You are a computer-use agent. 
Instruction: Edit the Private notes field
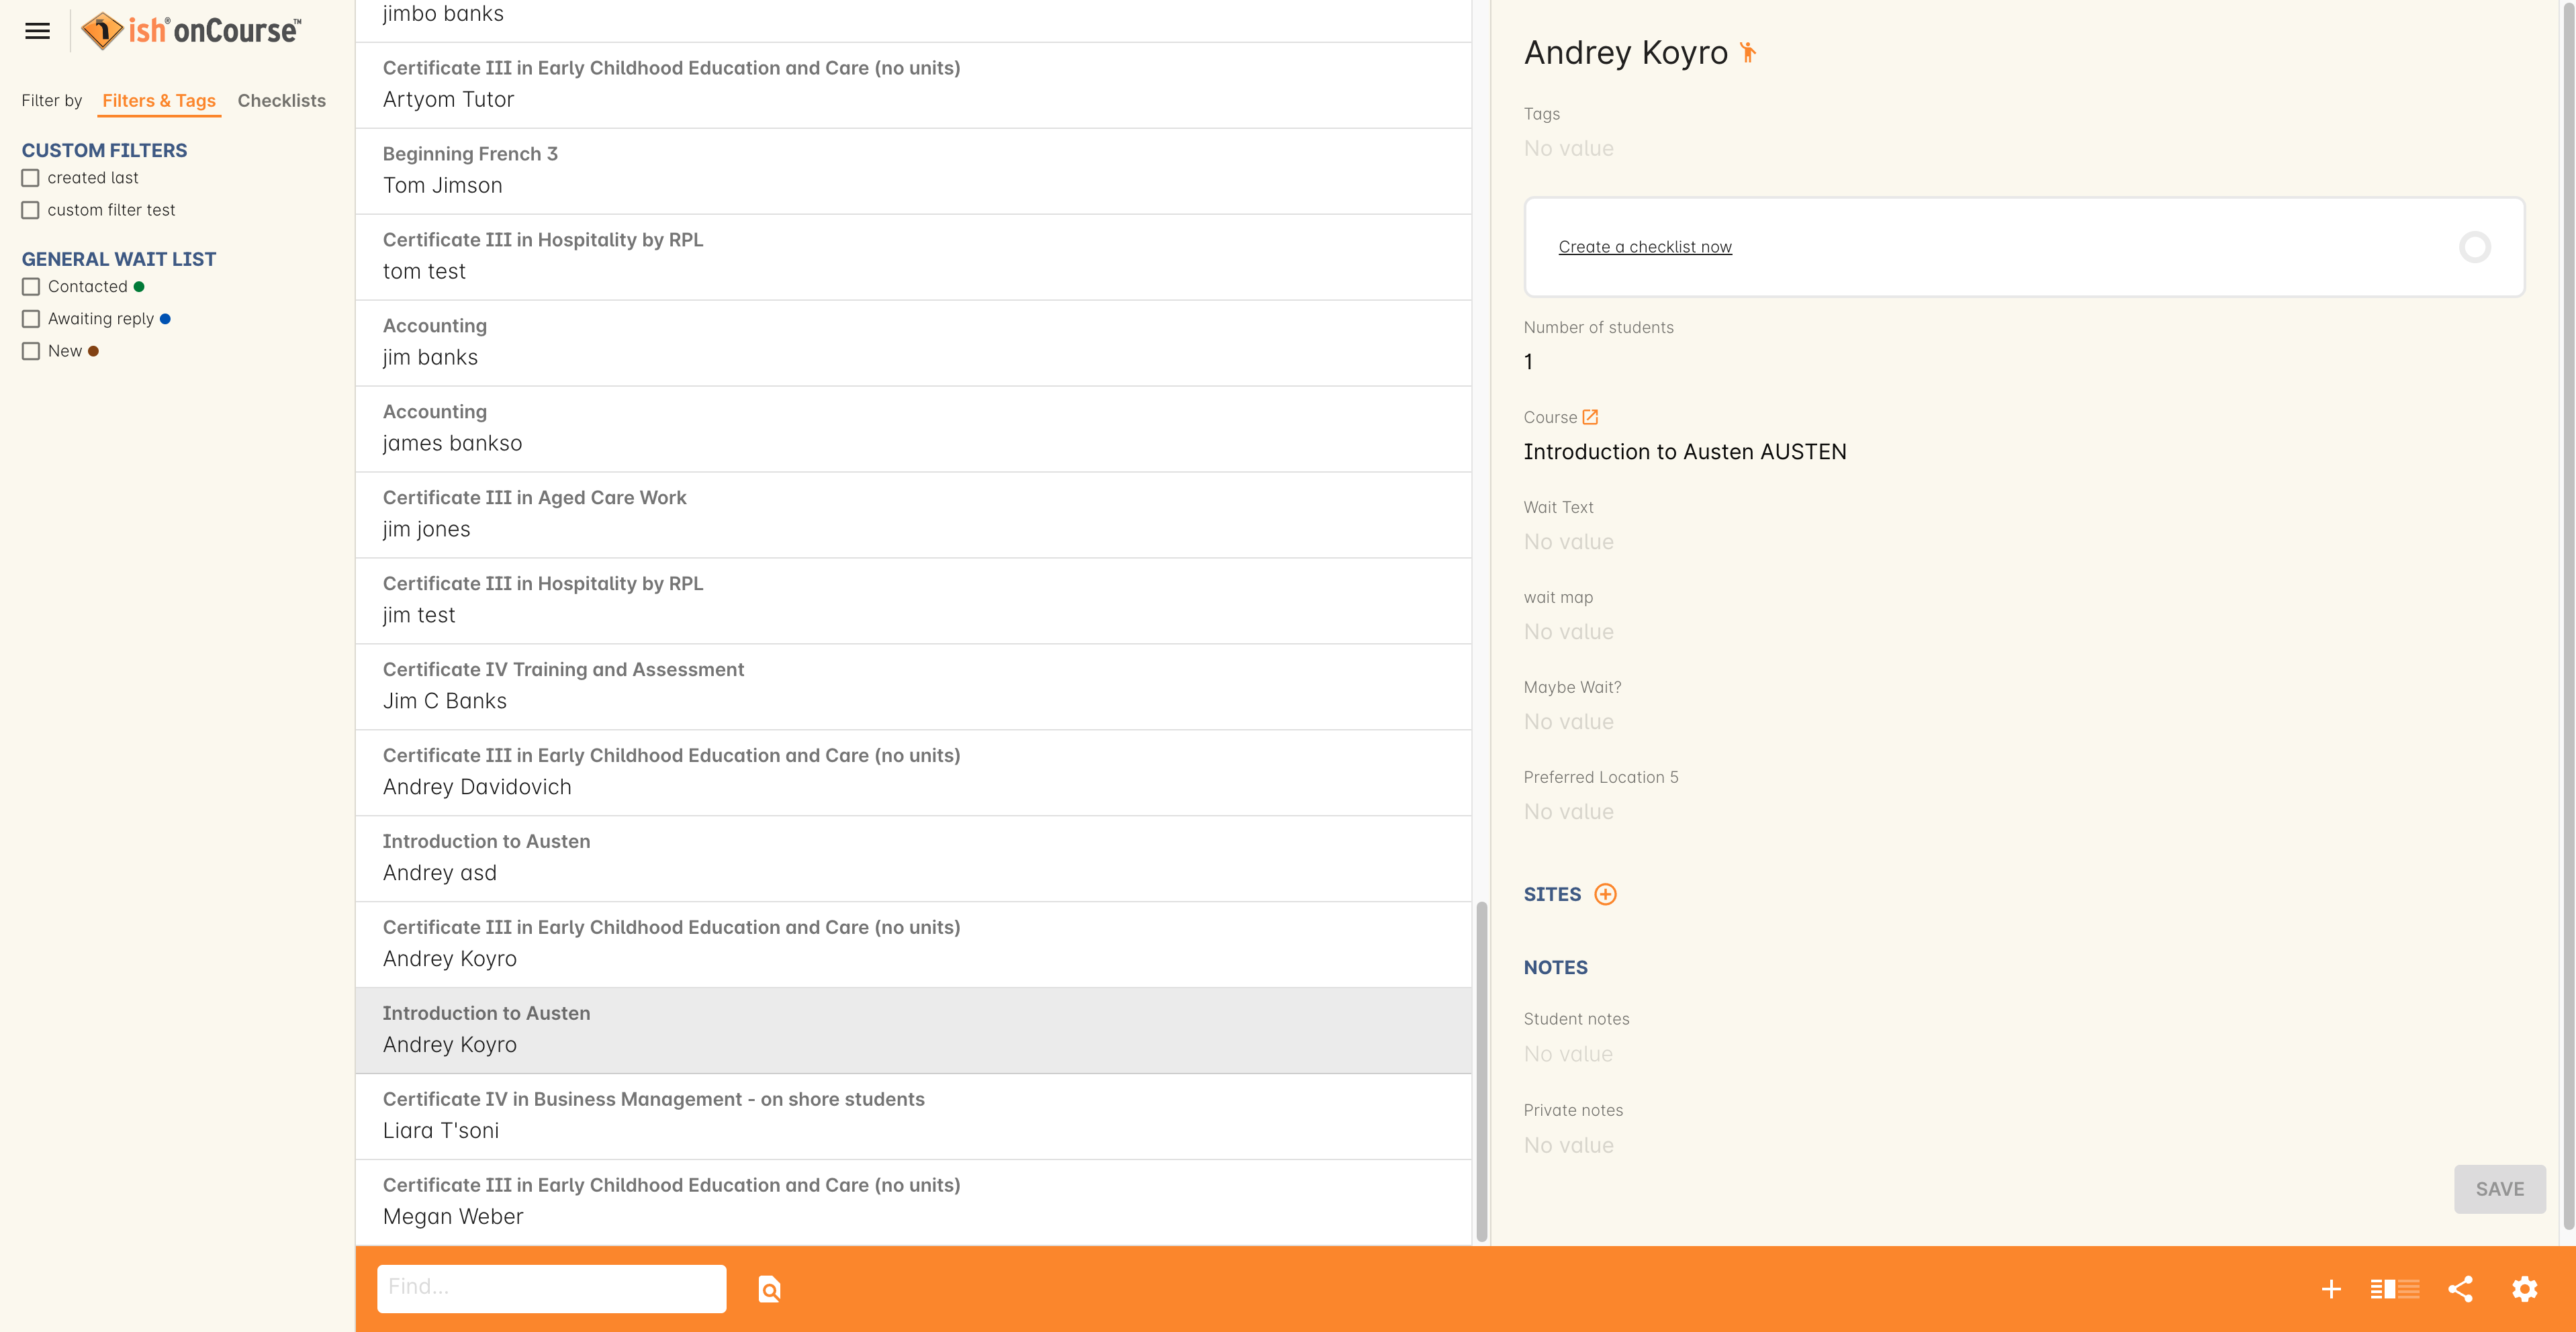pyautogui.click(x=1568, y=1146)
